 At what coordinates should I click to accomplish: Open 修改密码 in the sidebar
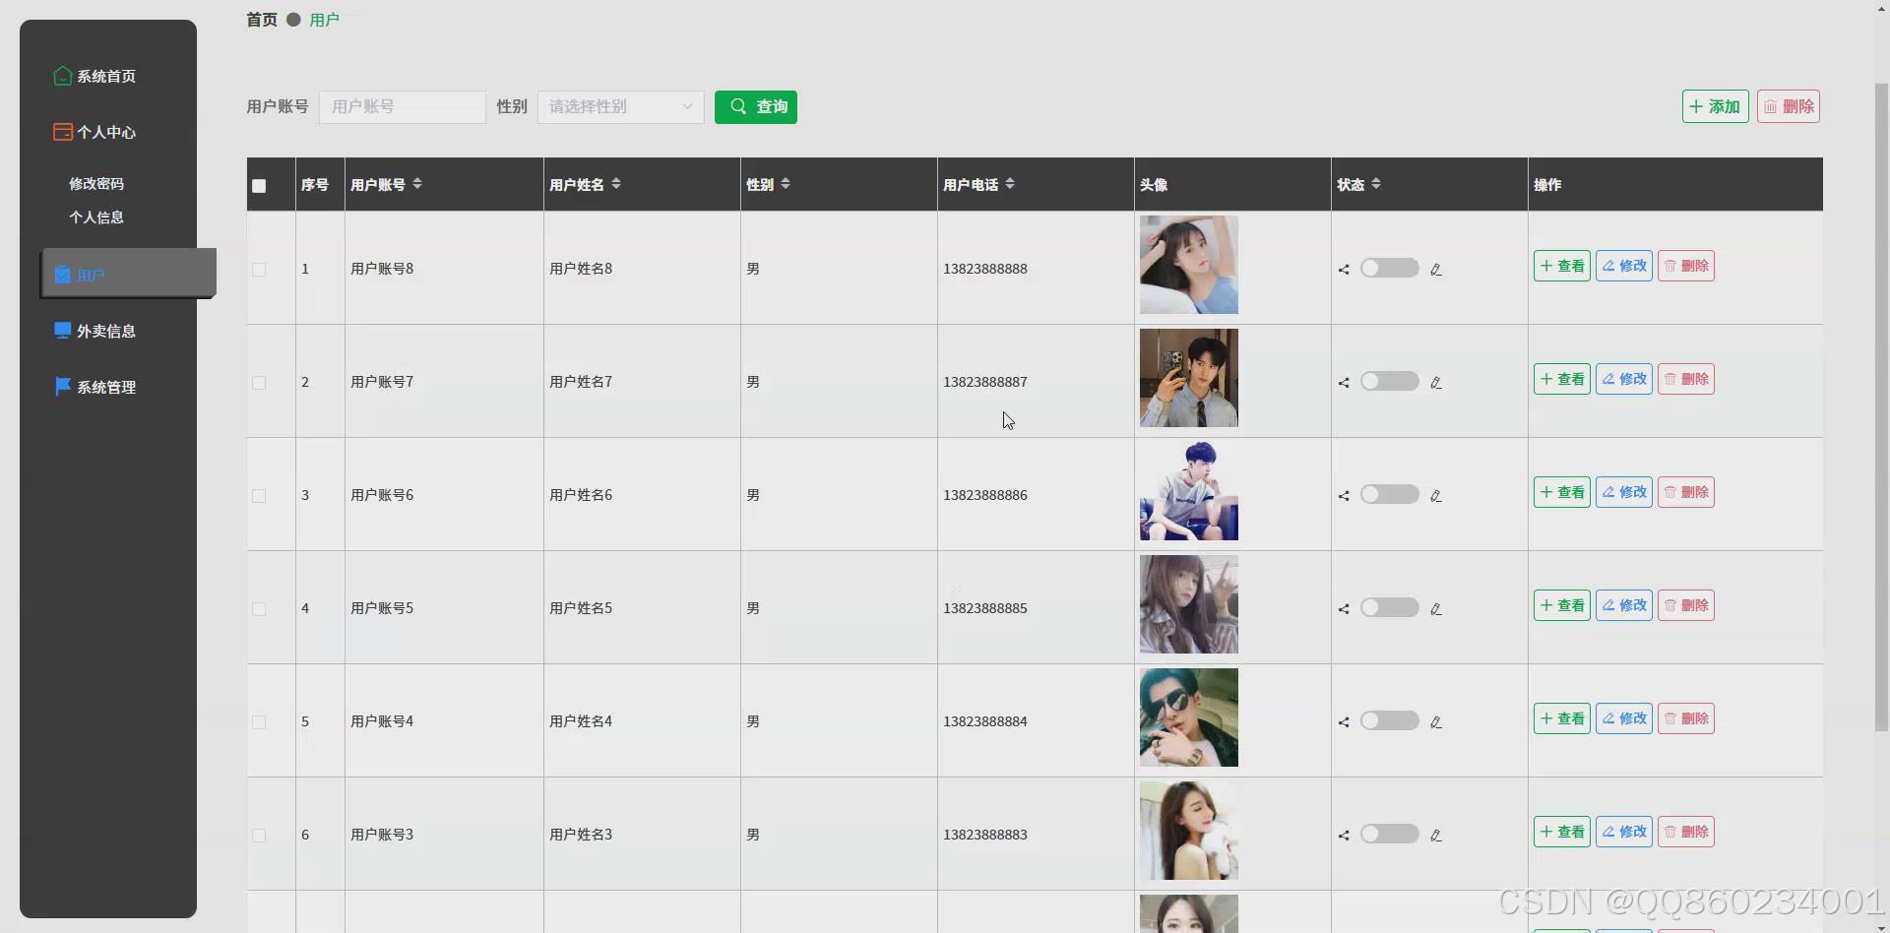pos(96,184)
